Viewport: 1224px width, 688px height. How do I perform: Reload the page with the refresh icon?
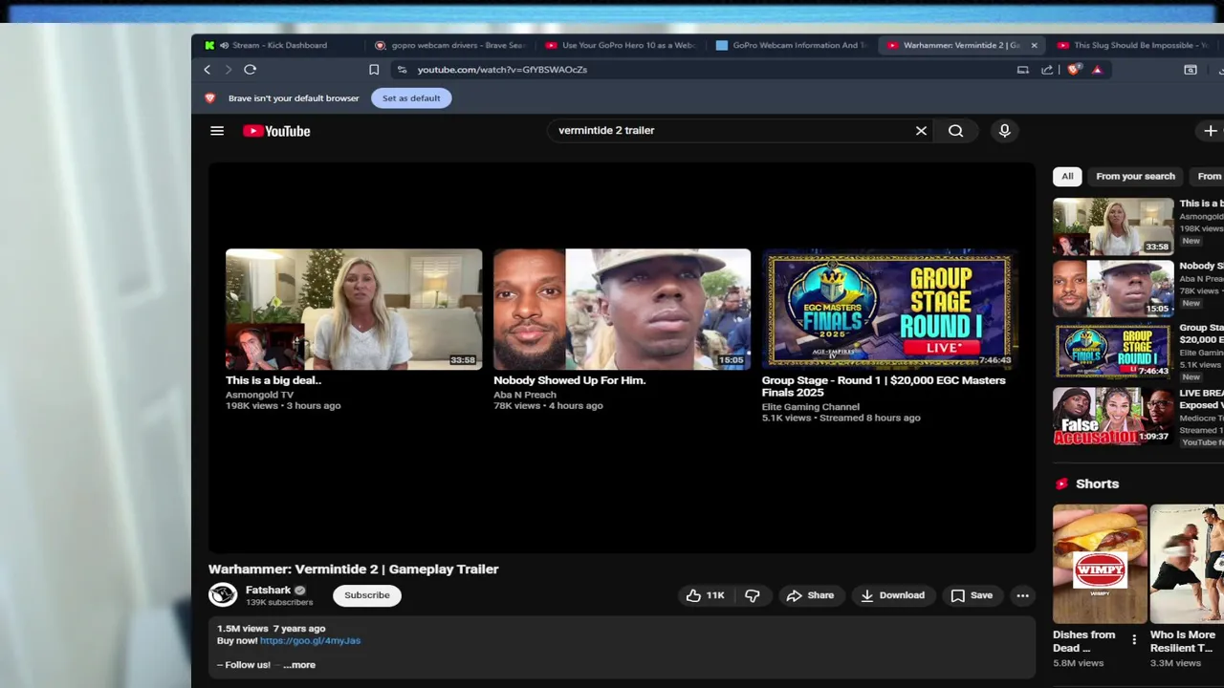[x=250, y=70]
